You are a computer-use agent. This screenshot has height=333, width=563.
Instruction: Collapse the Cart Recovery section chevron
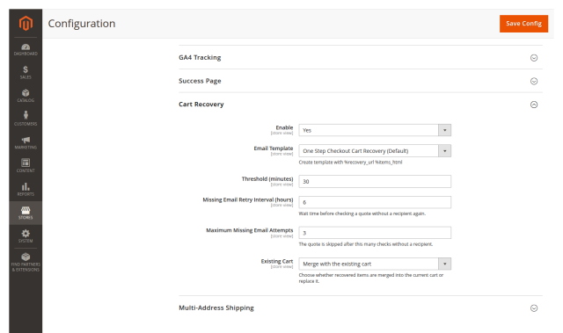click(x=534, y=105)
